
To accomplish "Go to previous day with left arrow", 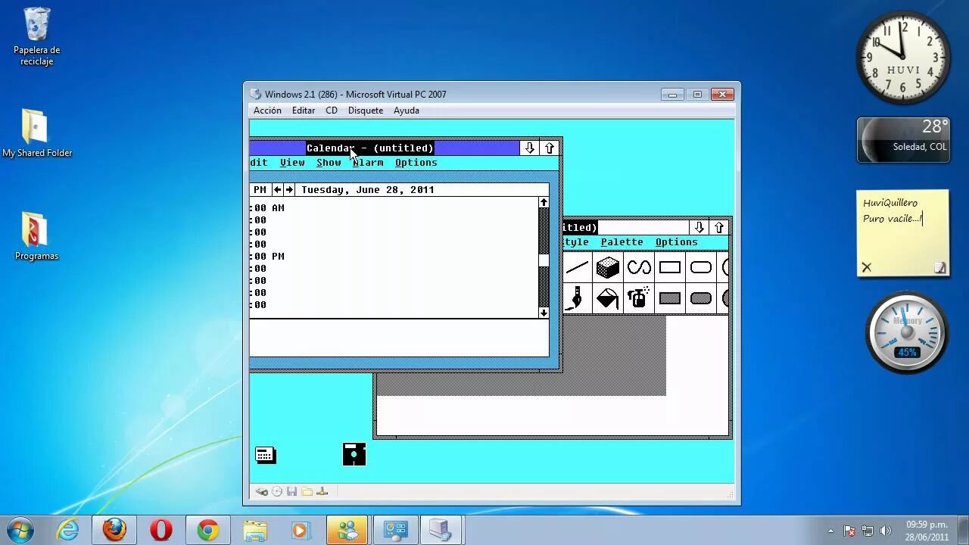I will pyautogui.click(x=277, y=190).
